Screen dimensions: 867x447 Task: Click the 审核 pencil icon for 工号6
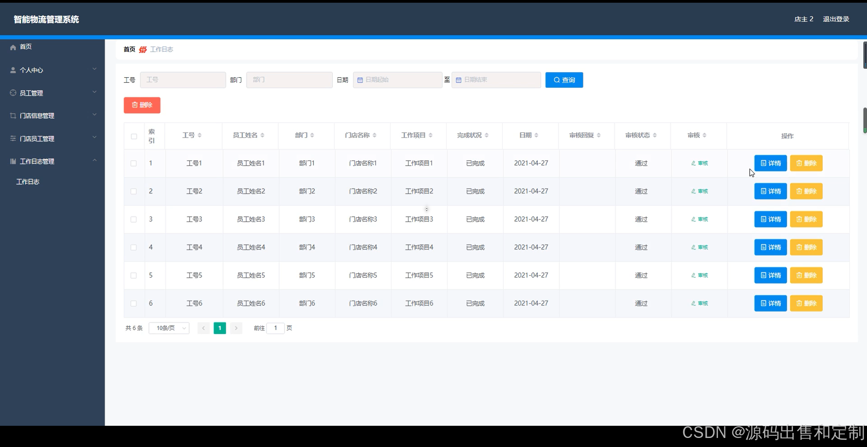point(694,303)
